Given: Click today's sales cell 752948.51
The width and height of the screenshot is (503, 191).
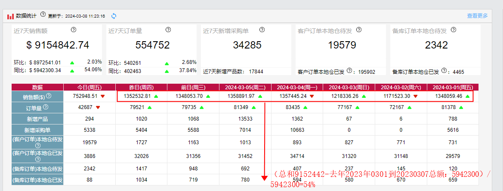Looking at the screenshot, I should coord(85,96).
